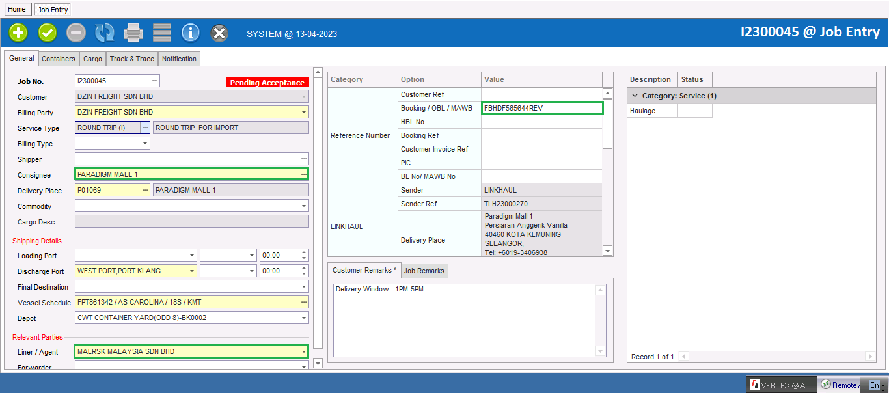Viewport: 889px width, 393px height.
Task: Click the grey minus Delete icon
Action: click(x=76, y=33)
